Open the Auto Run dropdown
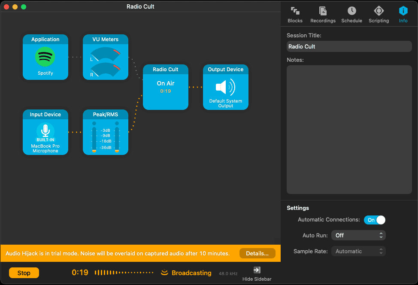This screenshot has height=285, width=418. [358, 235]
